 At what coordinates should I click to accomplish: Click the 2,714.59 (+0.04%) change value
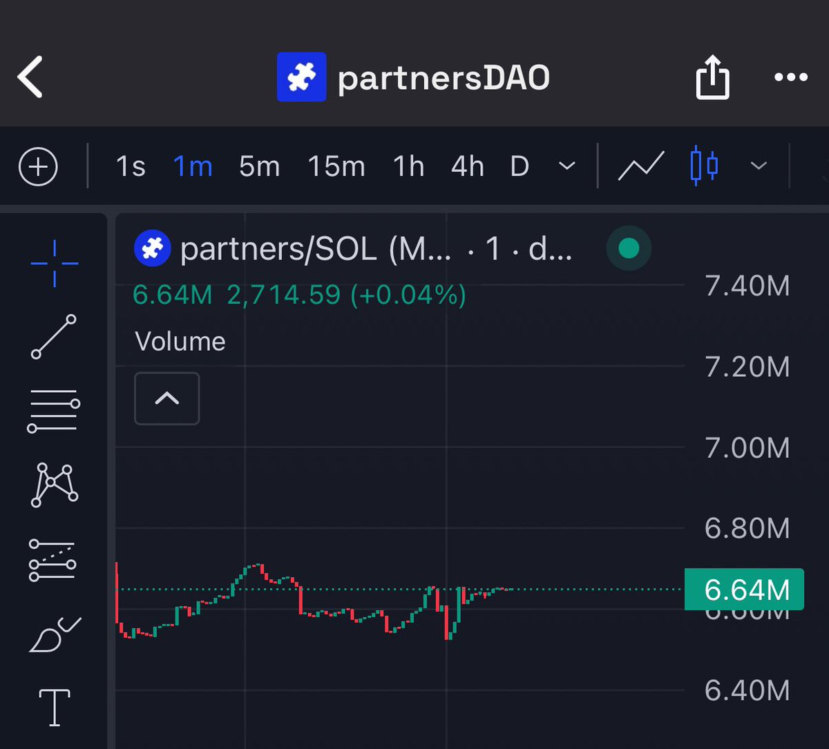click(347, 295)
